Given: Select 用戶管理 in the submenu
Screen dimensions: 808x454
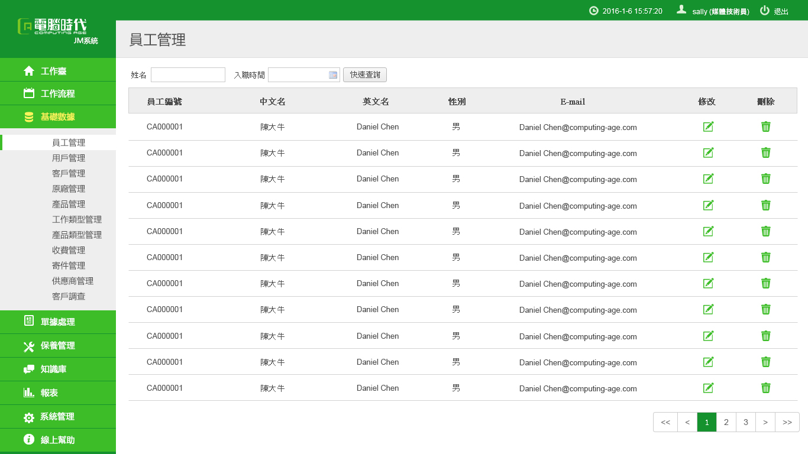Looking at the screenshot, I should [69, 158].
